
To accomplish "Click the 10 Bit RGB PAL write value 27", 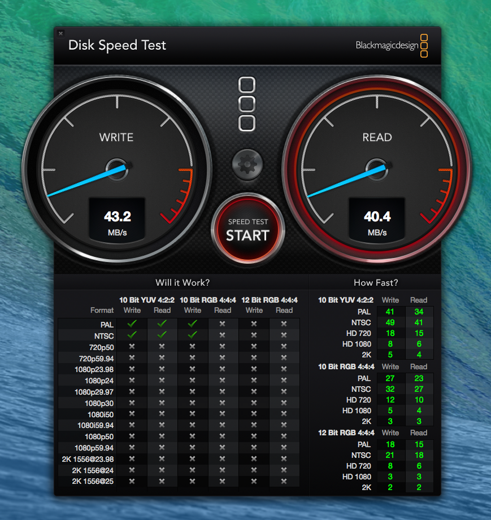I will [x=390, y=378].
